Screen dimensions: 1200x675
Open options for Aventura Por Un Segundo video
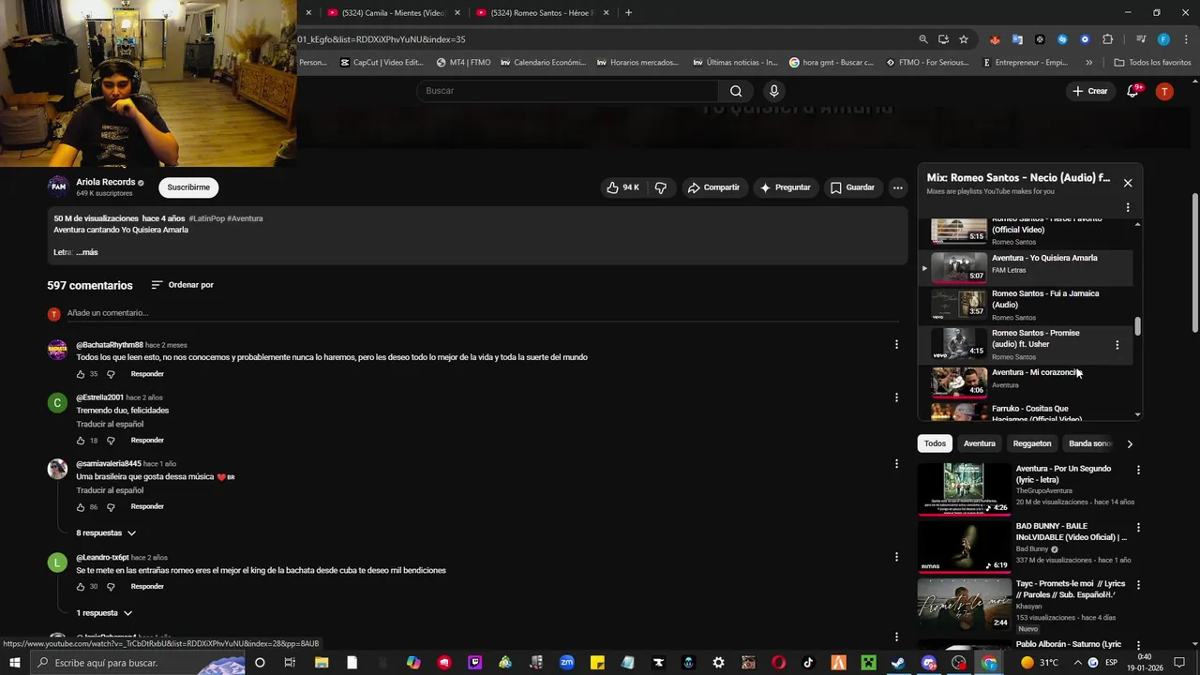(1139, 470)
